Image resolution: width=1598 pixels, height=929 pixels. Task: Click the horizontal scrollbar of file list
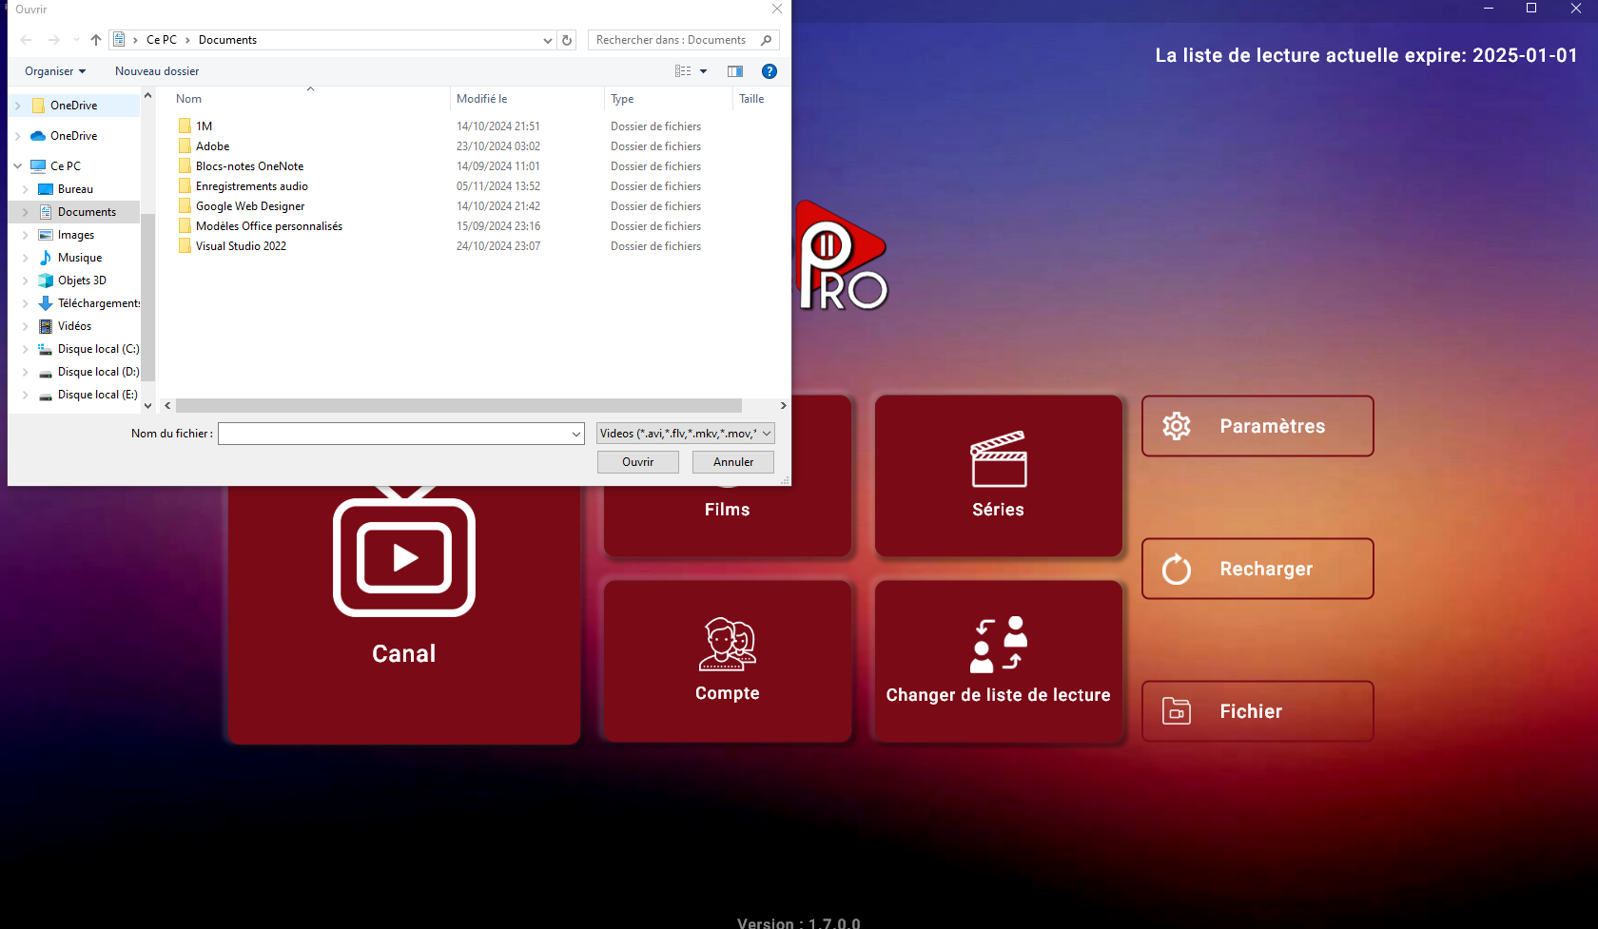pos(458,406)
